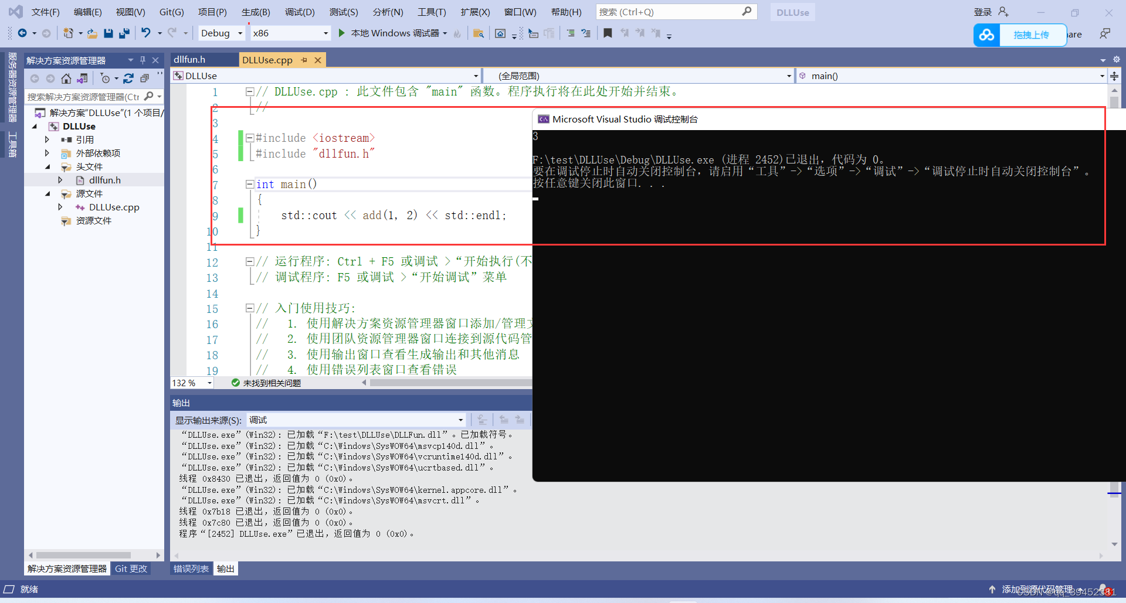The height and width of the screenshot is (603, 1126).
Task: Close the Solution Explorer panel
Action: tap(155, 60)
